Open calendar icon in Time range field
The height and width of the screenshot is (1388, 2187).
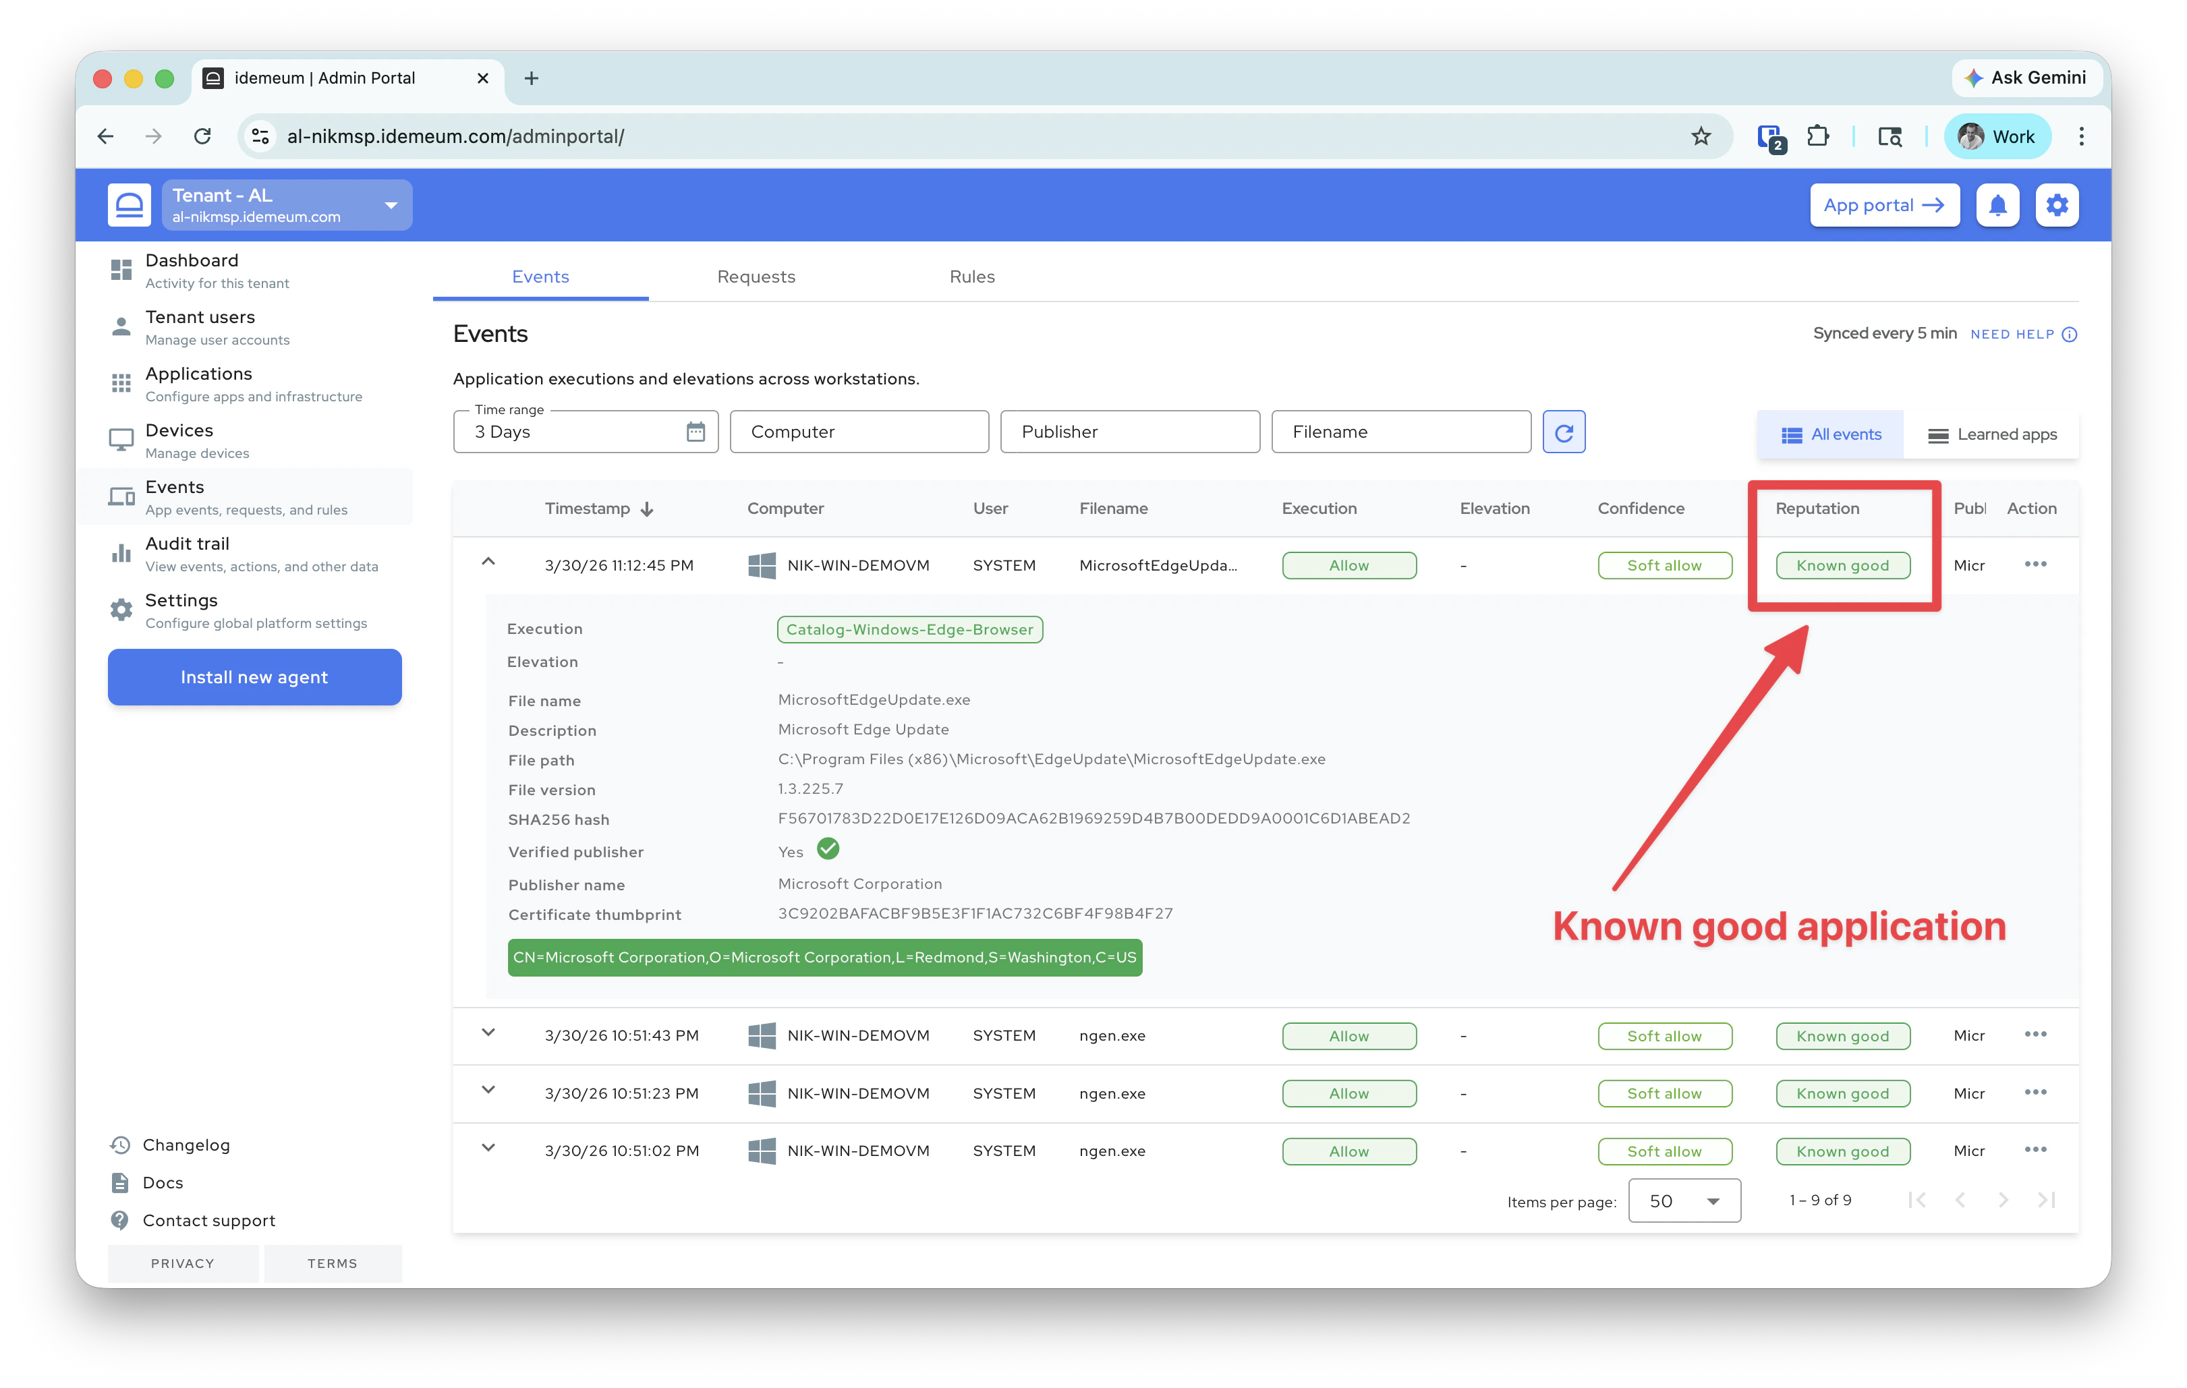coord(695,432)
